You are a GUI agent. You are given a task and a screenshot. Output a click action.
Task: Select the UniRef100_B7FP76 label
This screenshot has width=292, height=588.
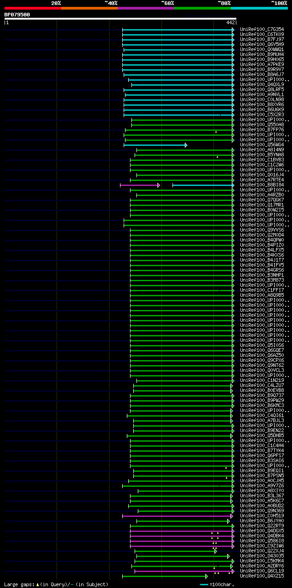click(x=262, y=130)
